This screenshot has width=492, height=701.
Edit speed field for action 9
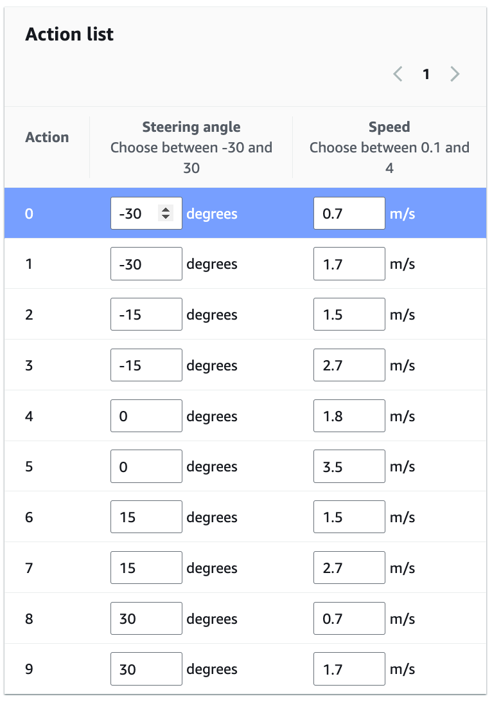click(349, 670)
